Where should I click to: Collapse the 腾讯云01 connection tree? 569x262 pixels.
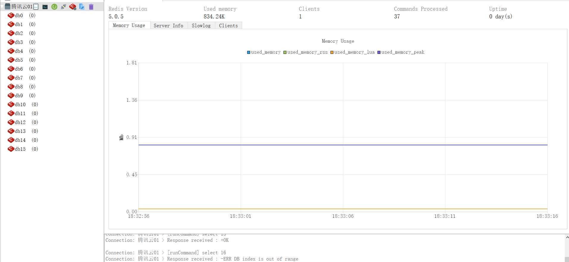pos(2,7)
